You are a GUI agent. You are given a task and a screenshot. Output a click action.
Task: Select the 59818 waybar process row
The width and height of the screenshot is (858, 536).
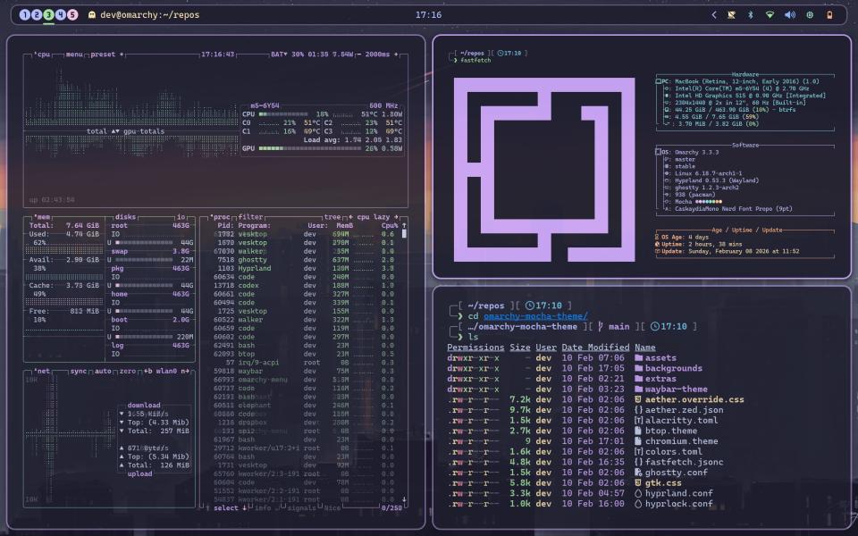[x=304, y=372]
